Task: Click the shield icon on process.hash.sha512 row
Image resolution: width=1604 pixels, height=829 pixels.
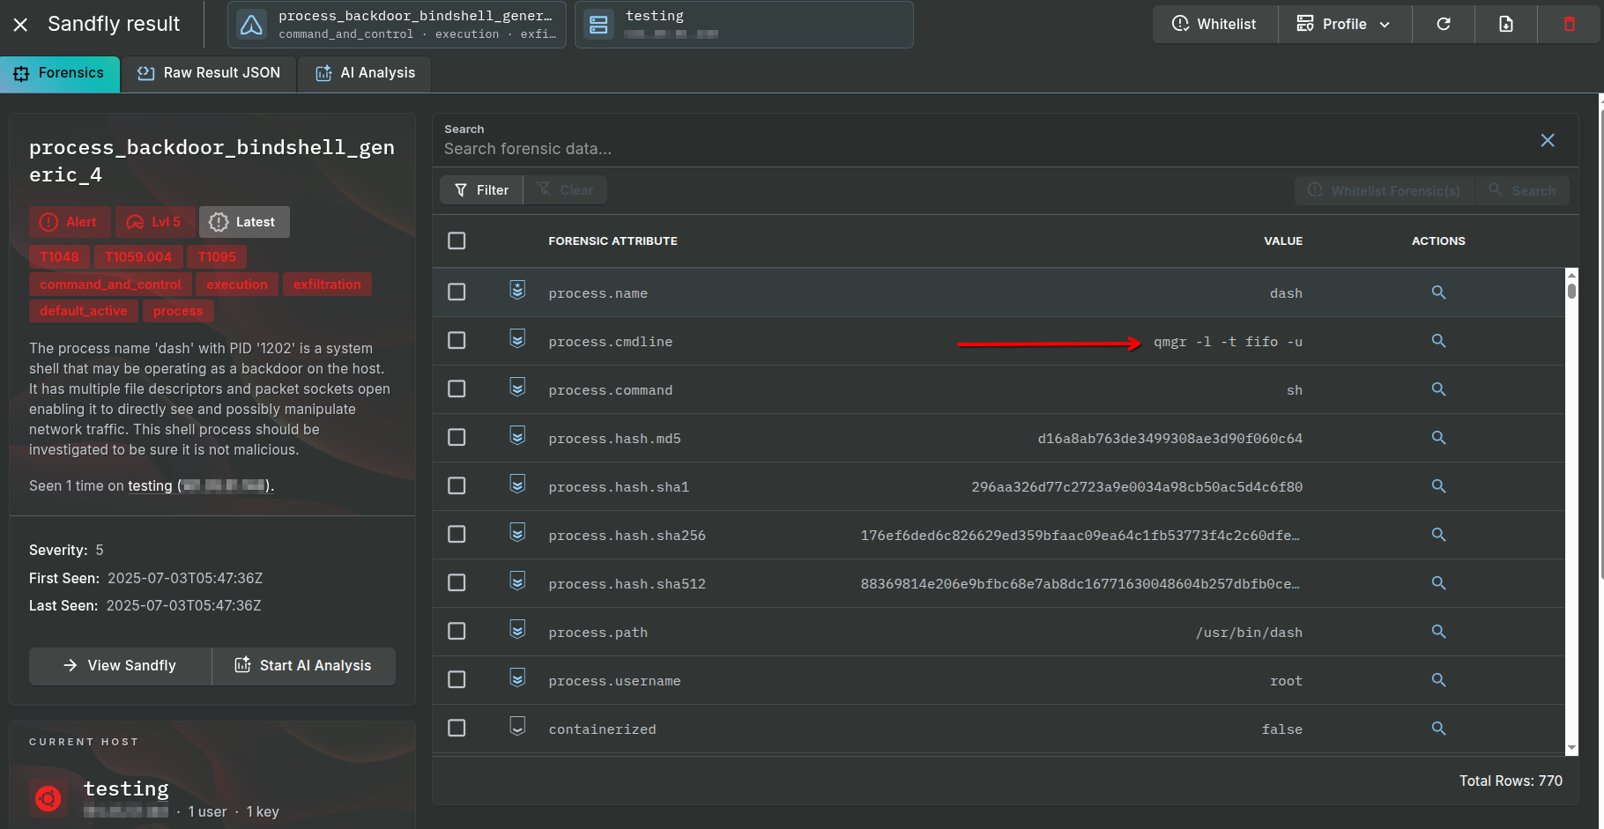Action: (x=517, y=581)
